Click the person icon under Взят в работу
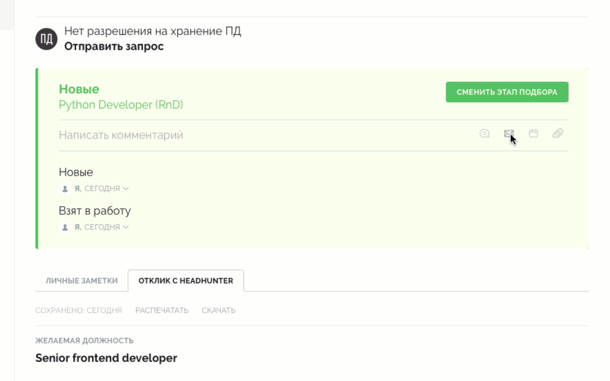 point(64,227)
